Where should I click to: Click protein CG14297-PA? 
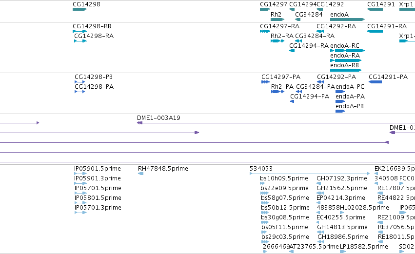(281, 77)
